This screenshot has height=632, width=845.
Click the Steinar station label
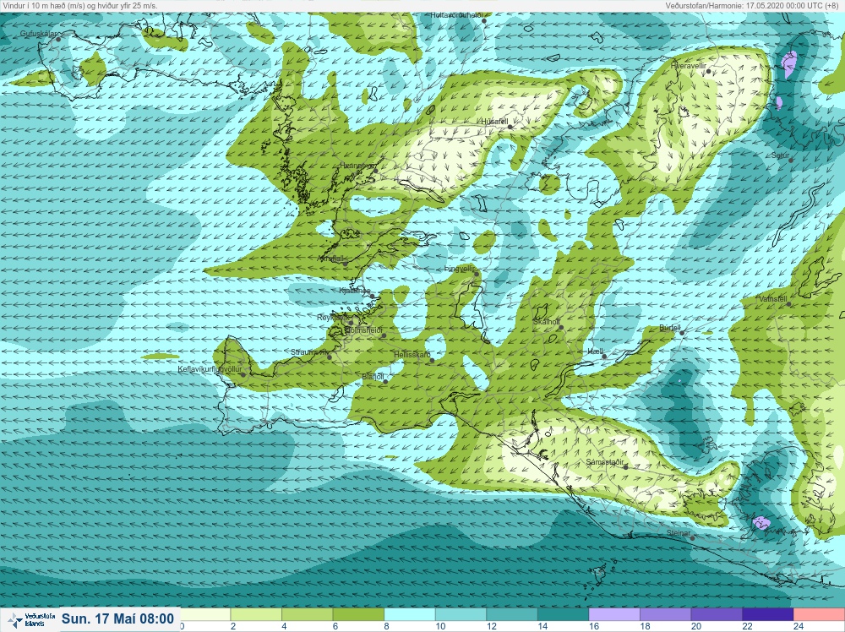coord(678,533)
